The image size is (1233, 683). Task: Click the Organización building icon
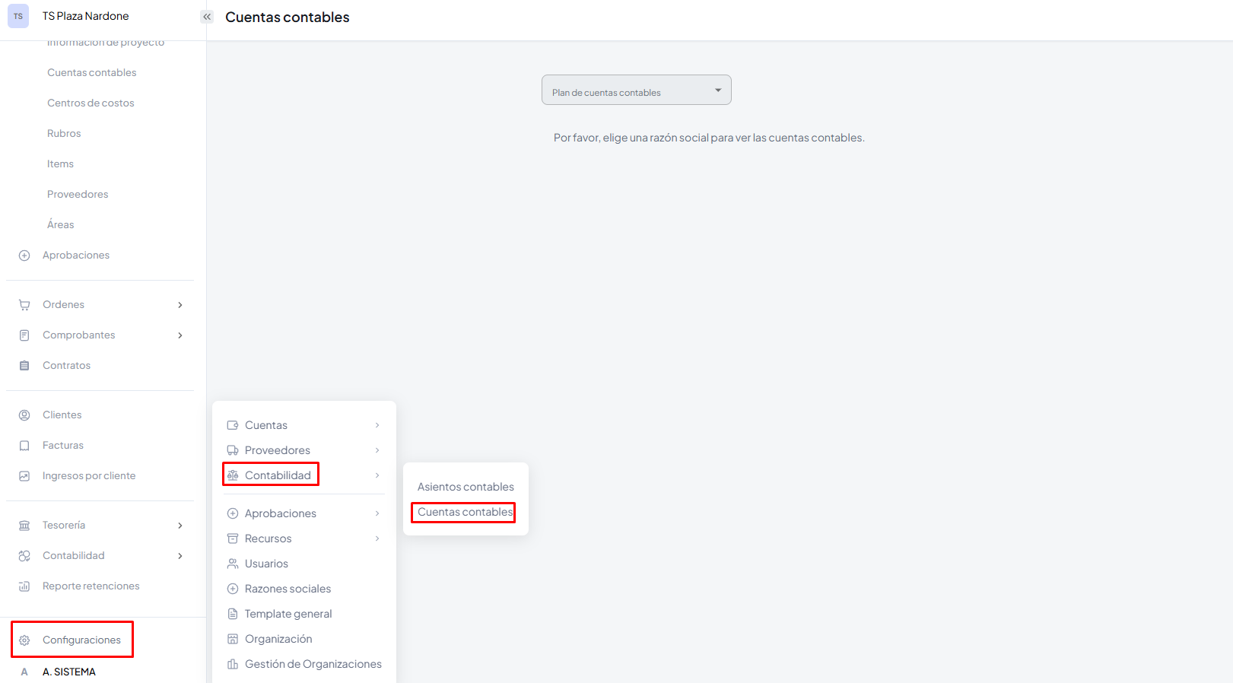(233, 639)
